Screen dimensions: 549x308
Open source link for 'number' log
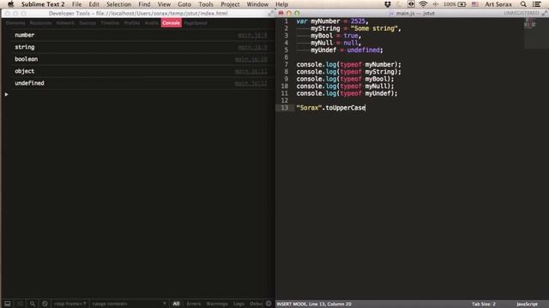(x=252, y=35)
